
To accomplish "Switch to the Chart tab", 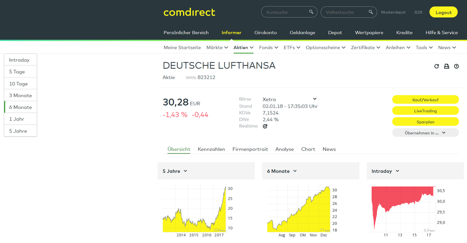I will 308,149.
